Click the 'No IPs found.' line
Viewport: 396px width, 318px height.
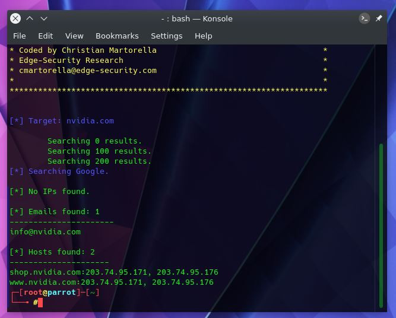coord(50,192)
